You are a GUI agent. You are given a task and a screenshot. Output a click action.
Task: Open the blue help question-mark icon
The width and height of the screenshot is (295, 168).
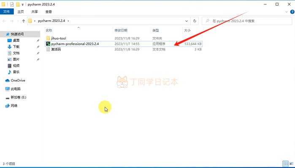(292, 12)
